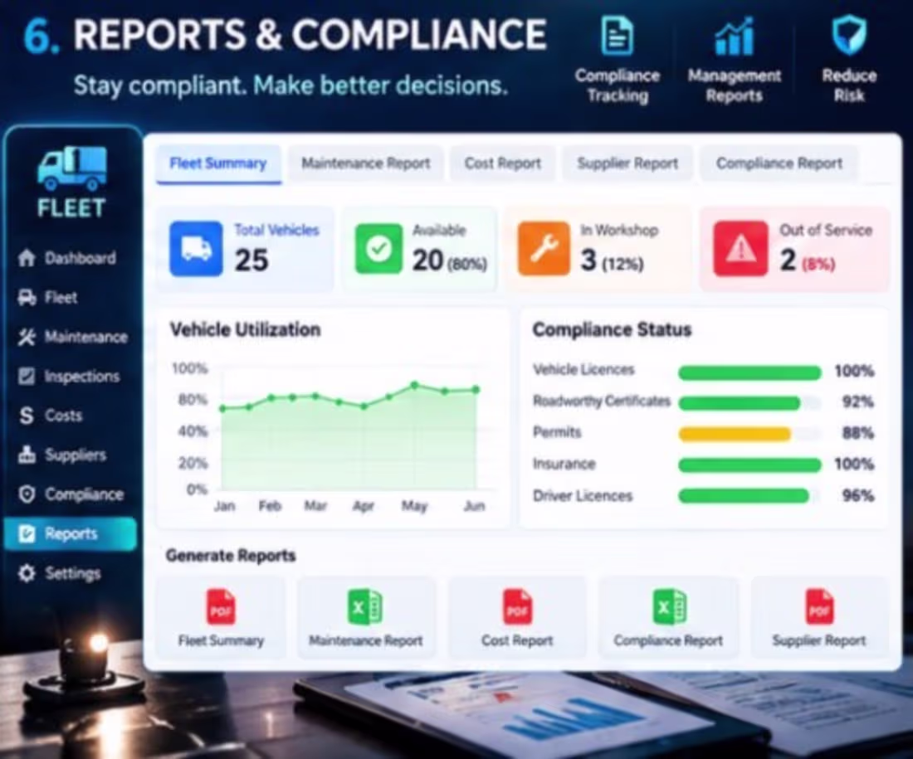Click the Supplier Report PDF icon
The image size is (913, 759).
pos(818,606)
